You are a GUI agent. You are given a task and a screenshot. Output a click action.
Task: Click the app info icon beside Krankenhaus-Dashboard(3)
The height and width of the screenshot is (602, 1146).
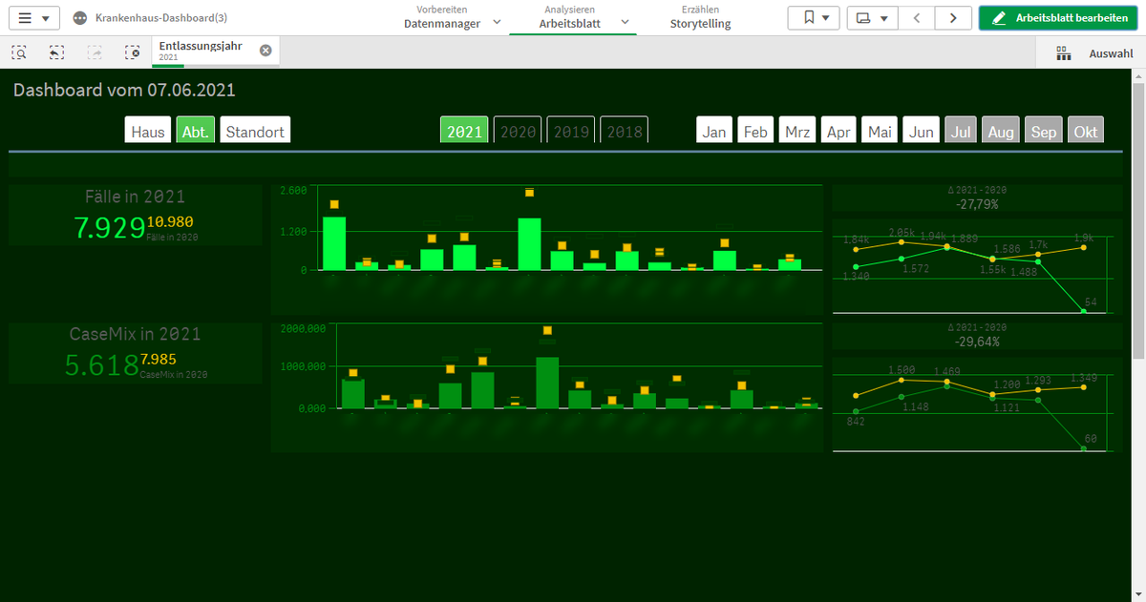point(79,18)
